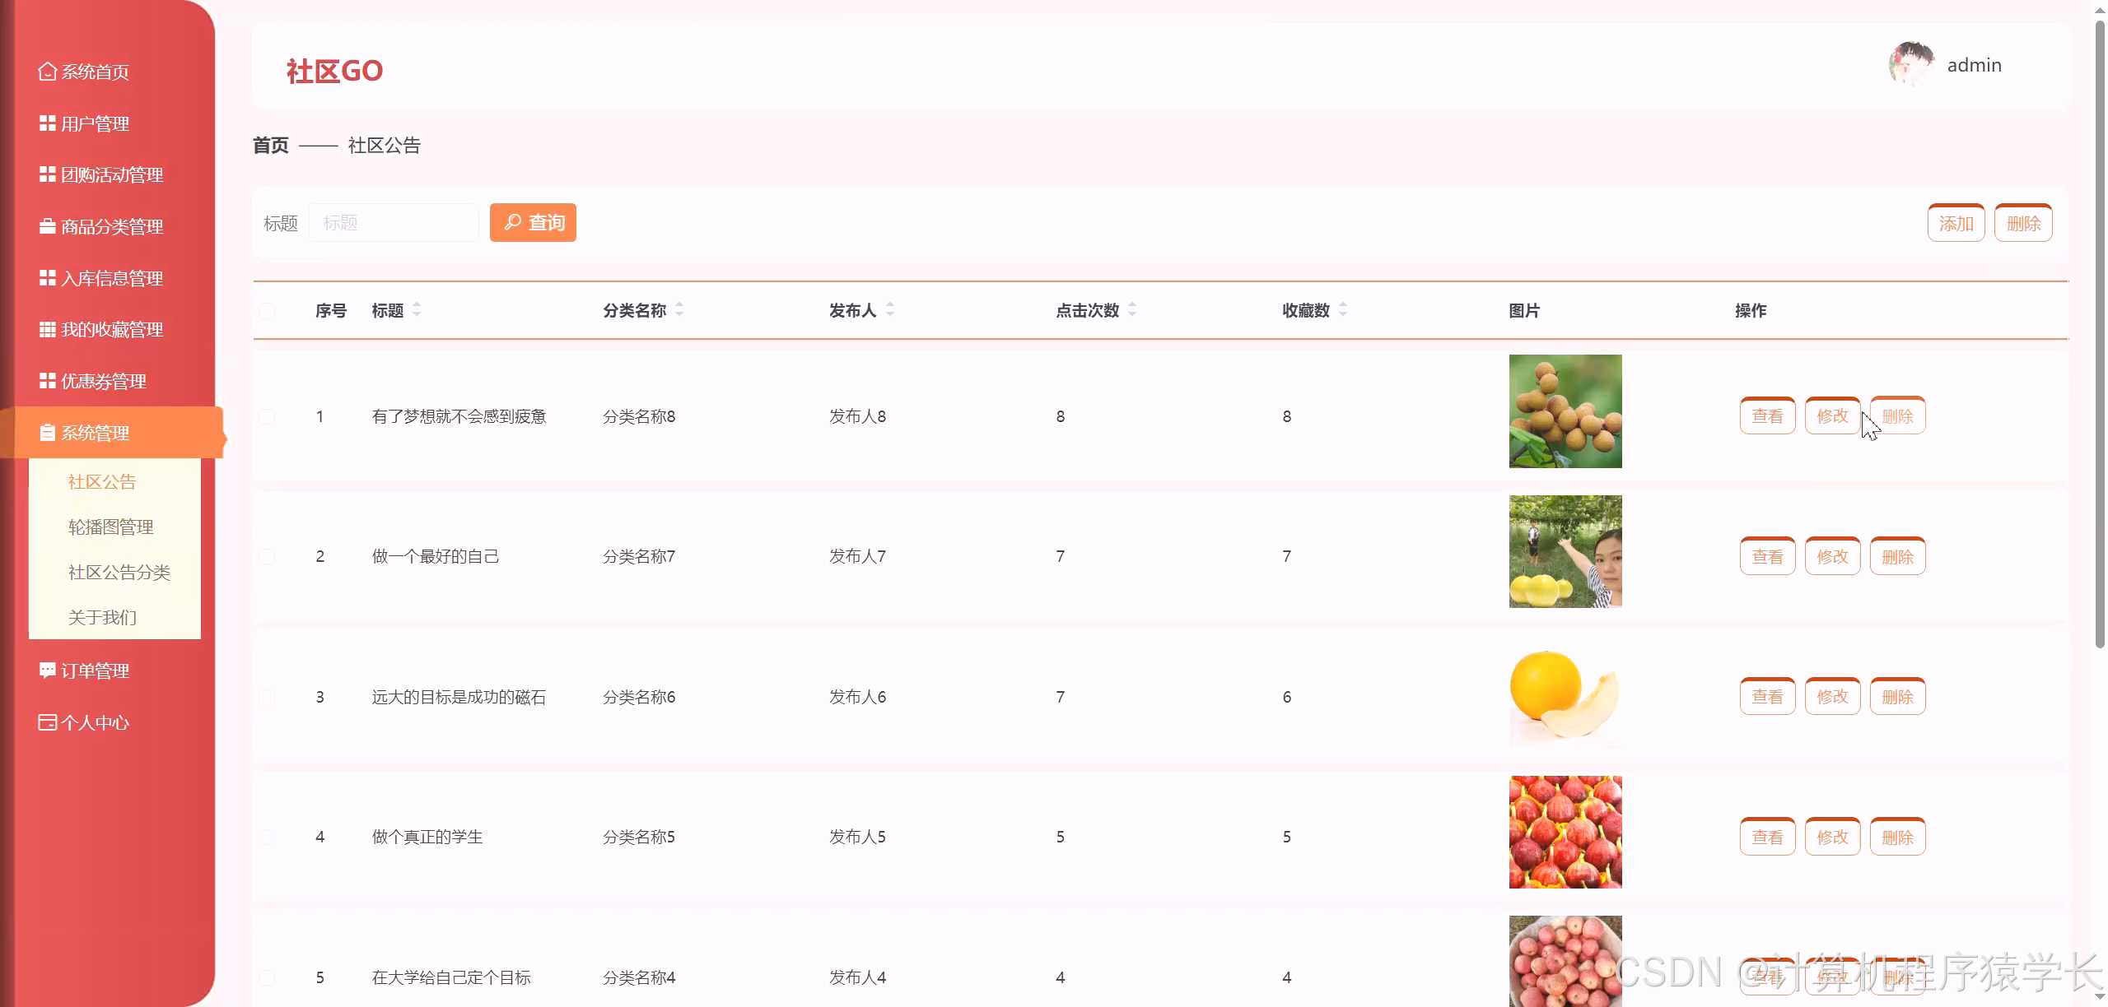Screen dimensions: 2108x1007
Task: Open 个人中心 via its card icon
Action: point(47,722)
